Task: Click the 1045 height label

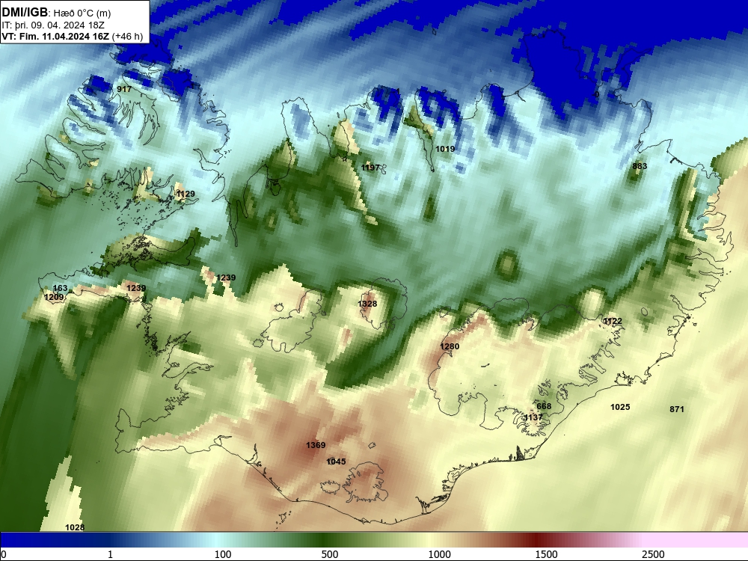Action: click(x=336, y=462)
